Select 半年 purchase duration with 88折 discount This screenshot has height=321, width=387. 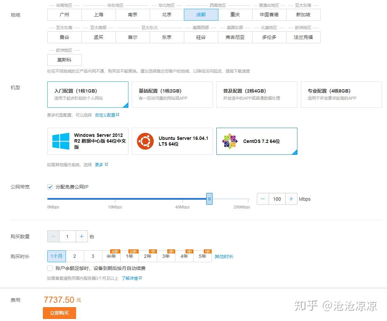click(x=111, y=256)
